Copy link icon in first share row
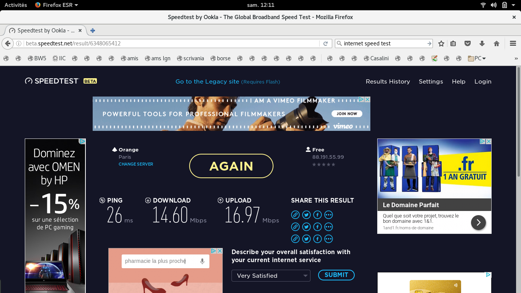 tap(295, 215)
